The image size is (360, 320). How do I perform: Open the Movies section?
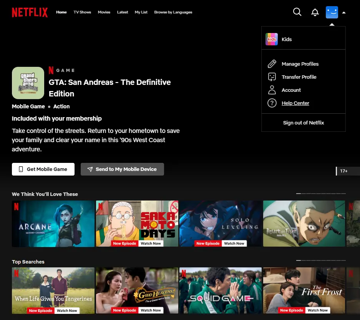(104, 12)
